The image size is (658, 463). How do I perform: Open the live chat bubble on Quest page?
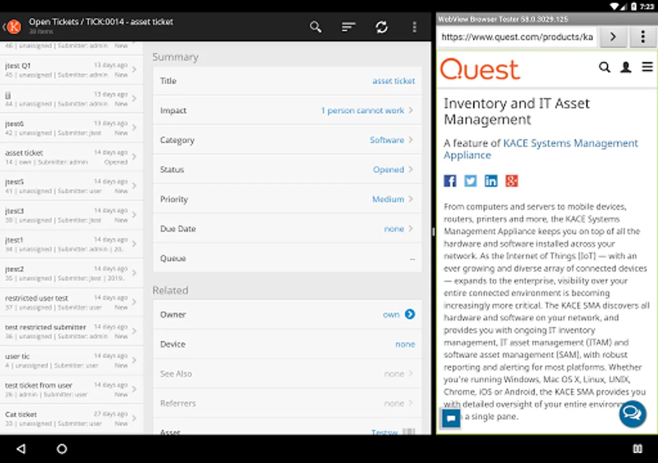(632, 414)
